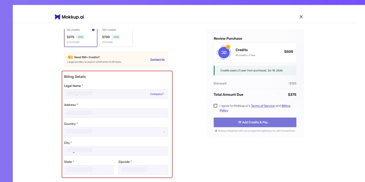Click the Legal Name input field
Screen dimensions: 365x182
[x=116, y=94]
